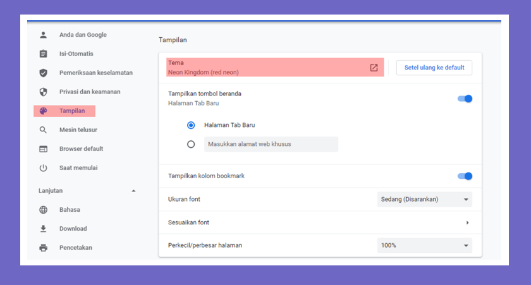Open theme via external link icon in Tema row
The width and height of the screenshot is (531, 285).
[x=374, y=68]
